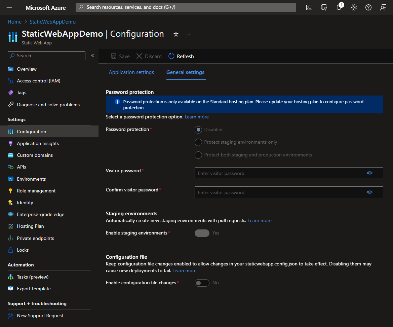The width and height of the screenshot is (393, 327).
Task: Click StaticWebAppDemo in the breadcrumb
Action: 52,21
